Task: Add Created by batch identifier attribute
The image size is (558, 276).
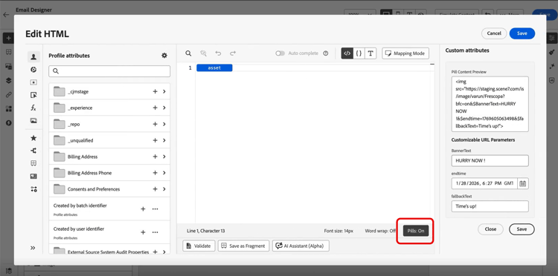Action: pyautogui.click(x=143, y=209)
